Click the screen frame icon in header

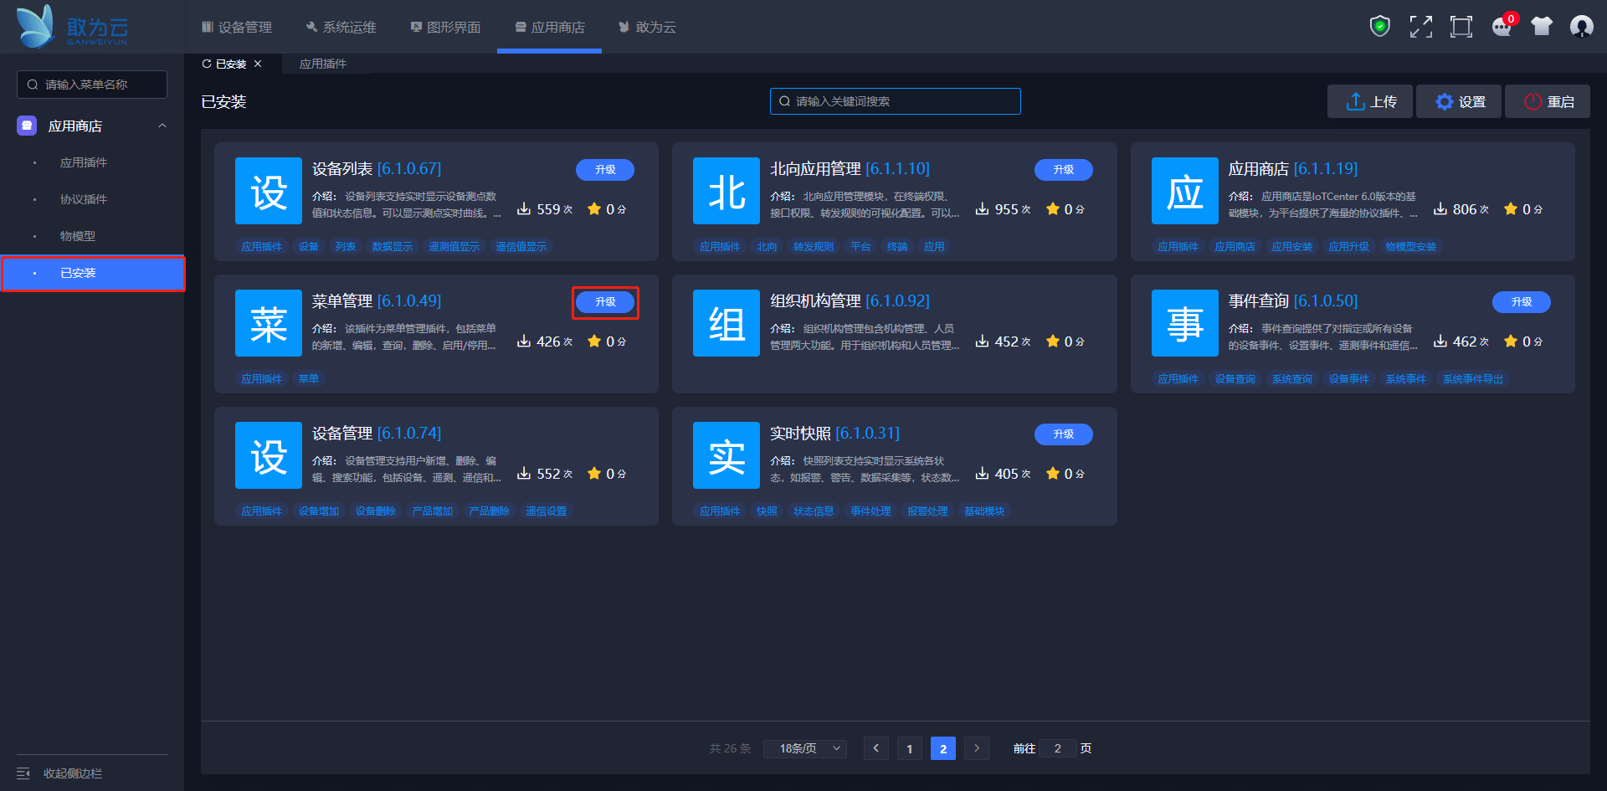click(x=1461, y=27)
